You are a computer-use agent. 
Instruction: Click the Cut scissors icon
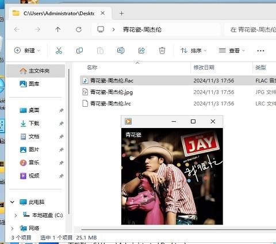click(59, 51)
